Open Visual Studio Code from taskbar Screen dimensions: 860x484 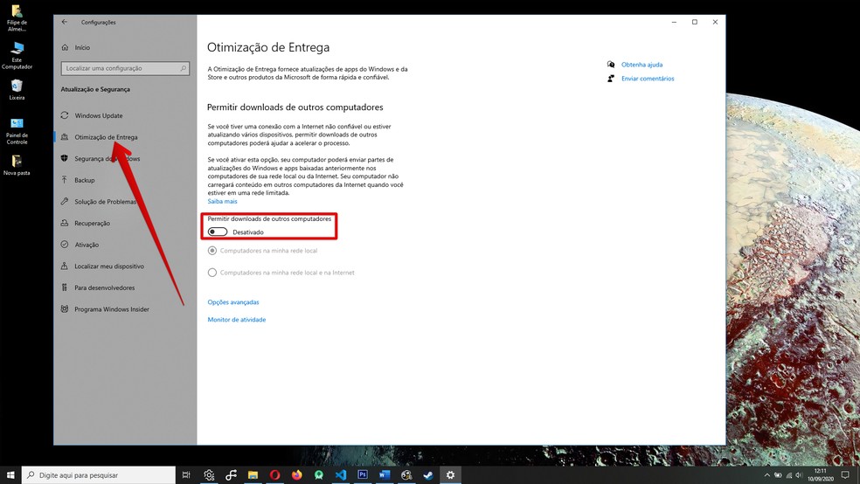pos(341,474)
